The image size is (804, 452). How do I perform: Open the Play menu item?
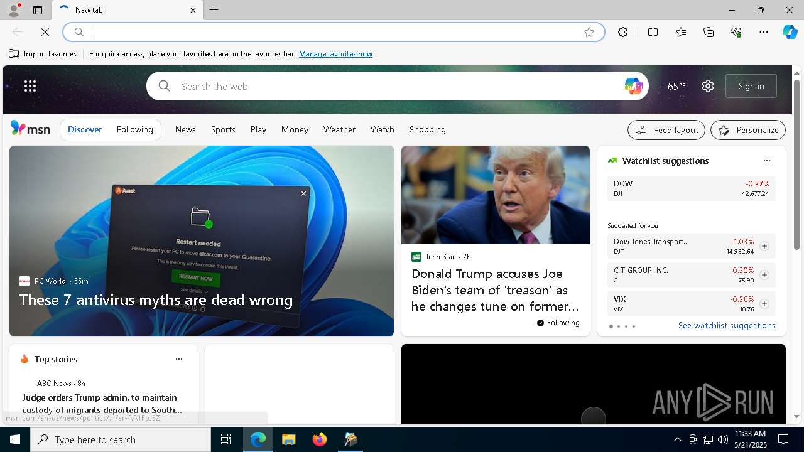258,129
